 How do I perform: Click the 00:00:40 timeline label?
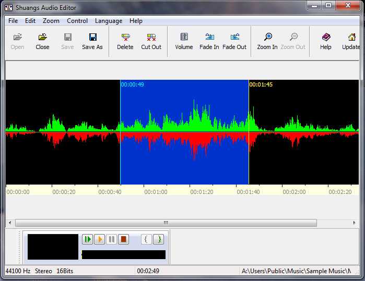pos(110,192)
